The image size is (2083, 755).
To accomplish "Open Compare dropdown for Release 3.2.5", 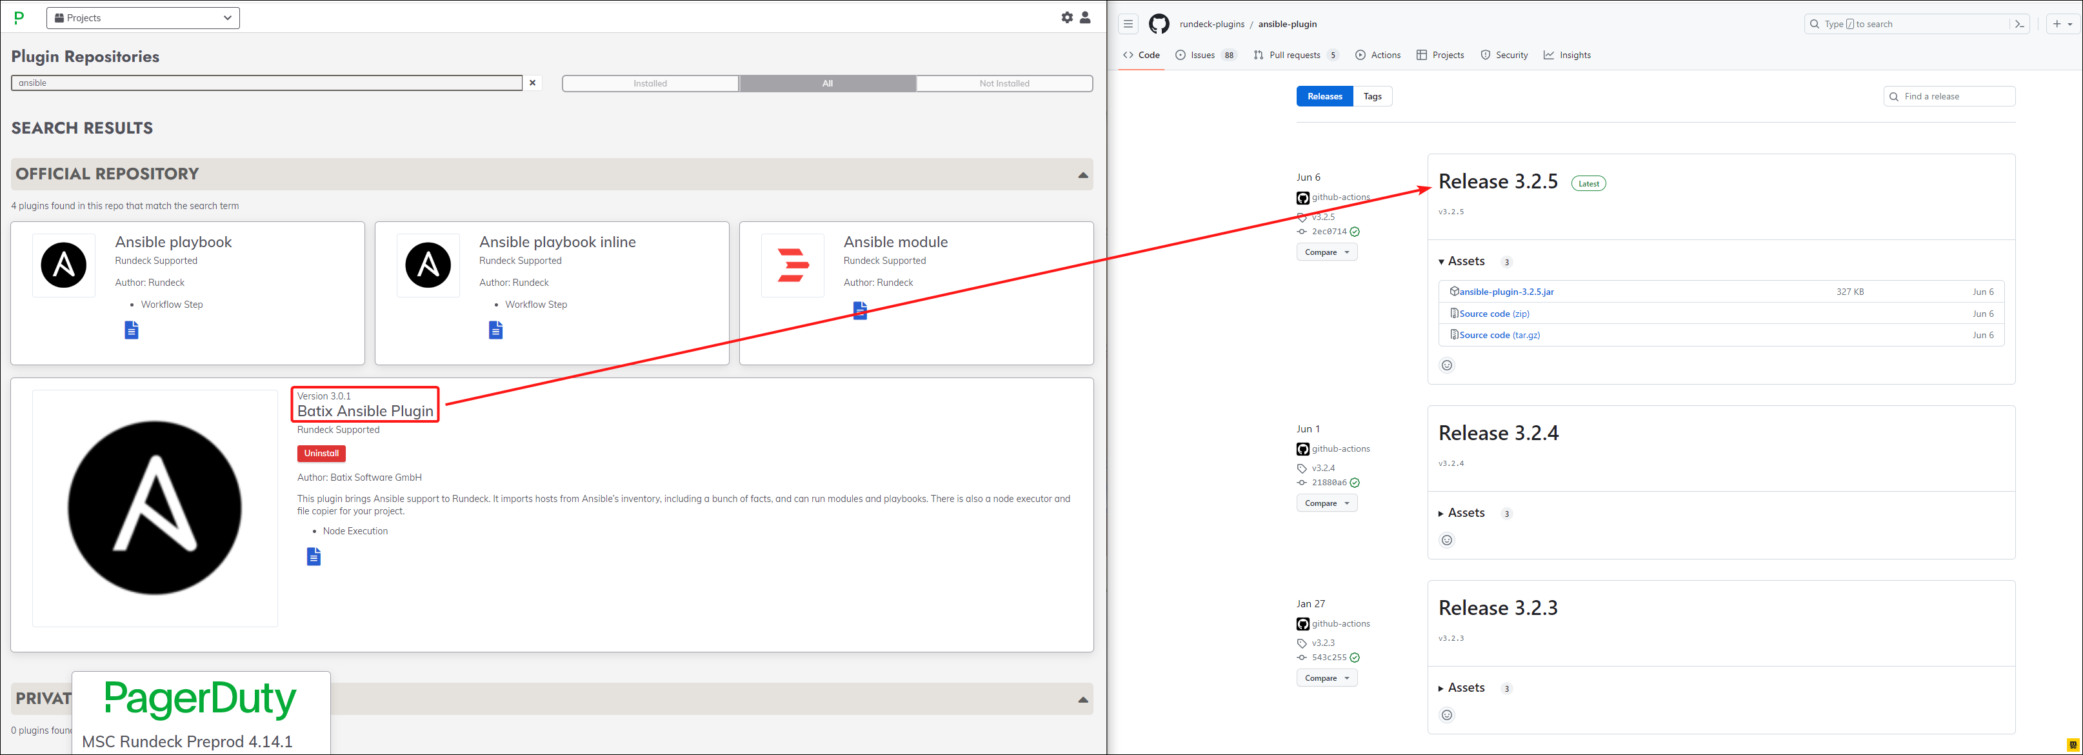I will coord(1326,252).
